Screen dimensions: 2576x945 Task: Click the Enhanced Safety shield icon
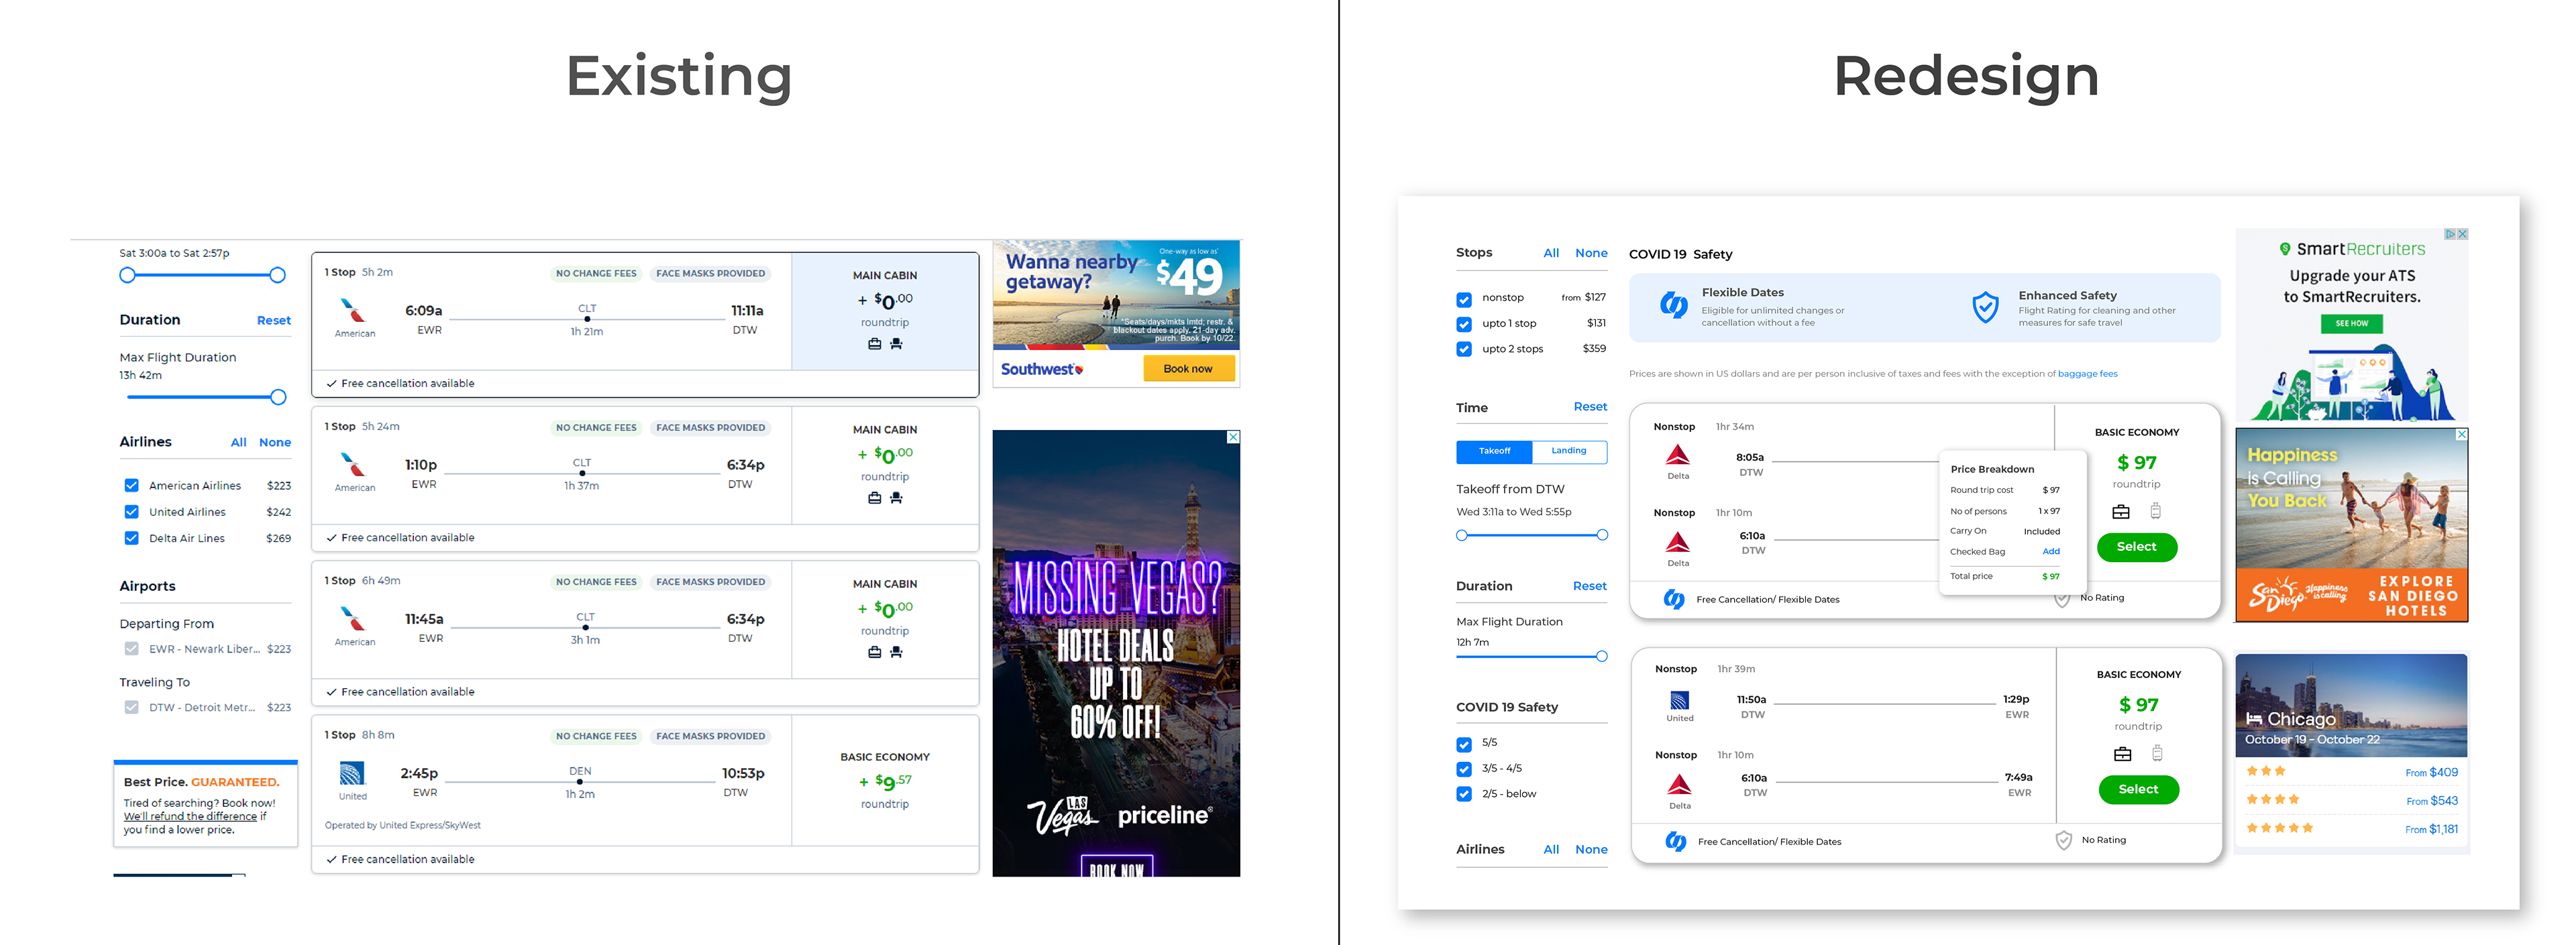[1985, 307]
